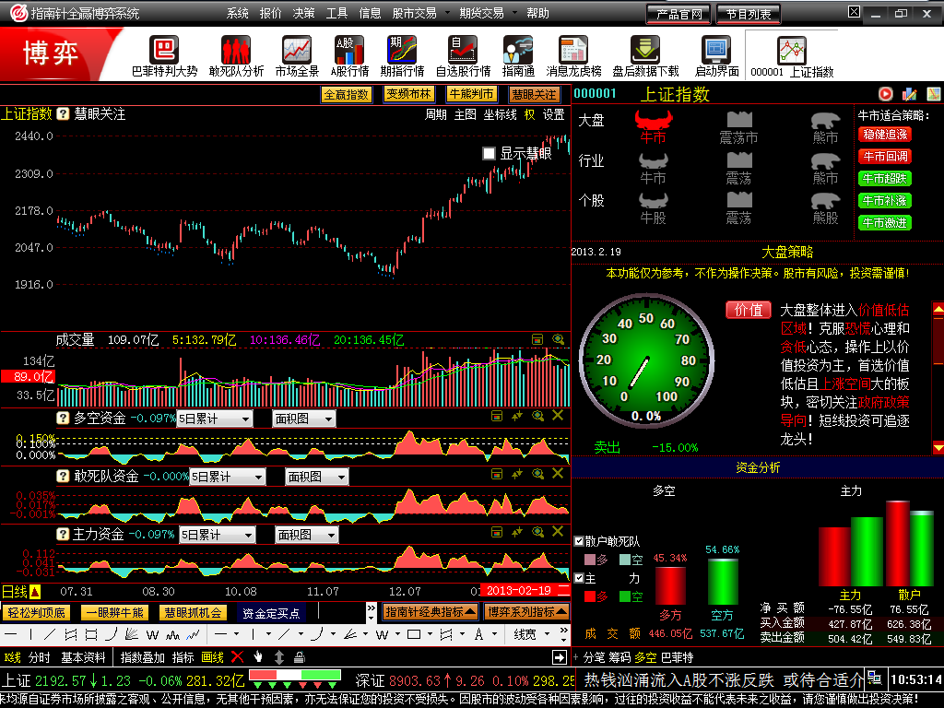Open the 面积图 dropdown in 敢死队资金
The height and width of the screenshot is (708, 944).
317,477
